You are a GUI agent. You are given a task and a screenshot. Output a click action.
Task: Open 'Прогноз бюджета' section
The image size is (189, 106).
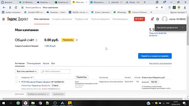[x=100, y=19]
